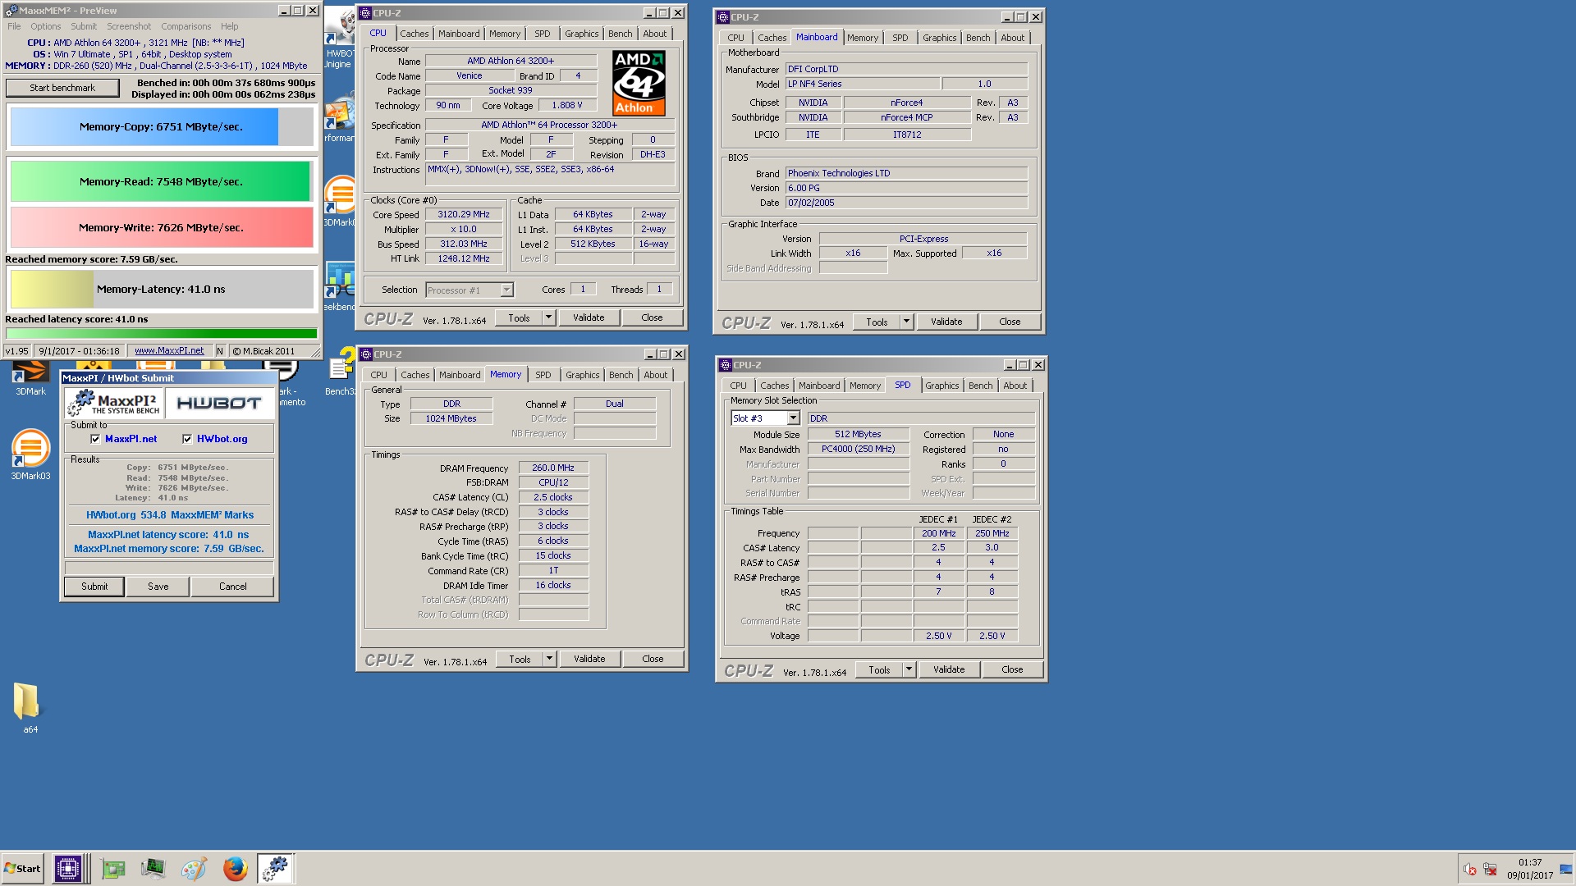Click the Memory-Latency 41.0 ns bar
The image size is (1576, 886).
click(161, 289)
